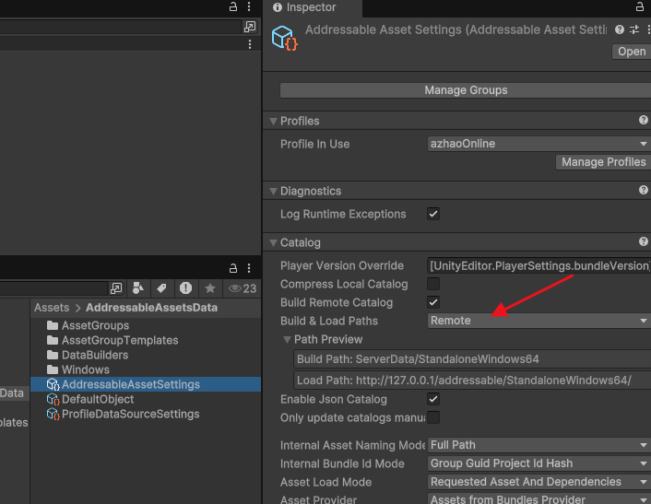Viewport: 651px width, 504px height.
Task: Click the Addressable Asset Settings object icon
Action: coord(284,38)
